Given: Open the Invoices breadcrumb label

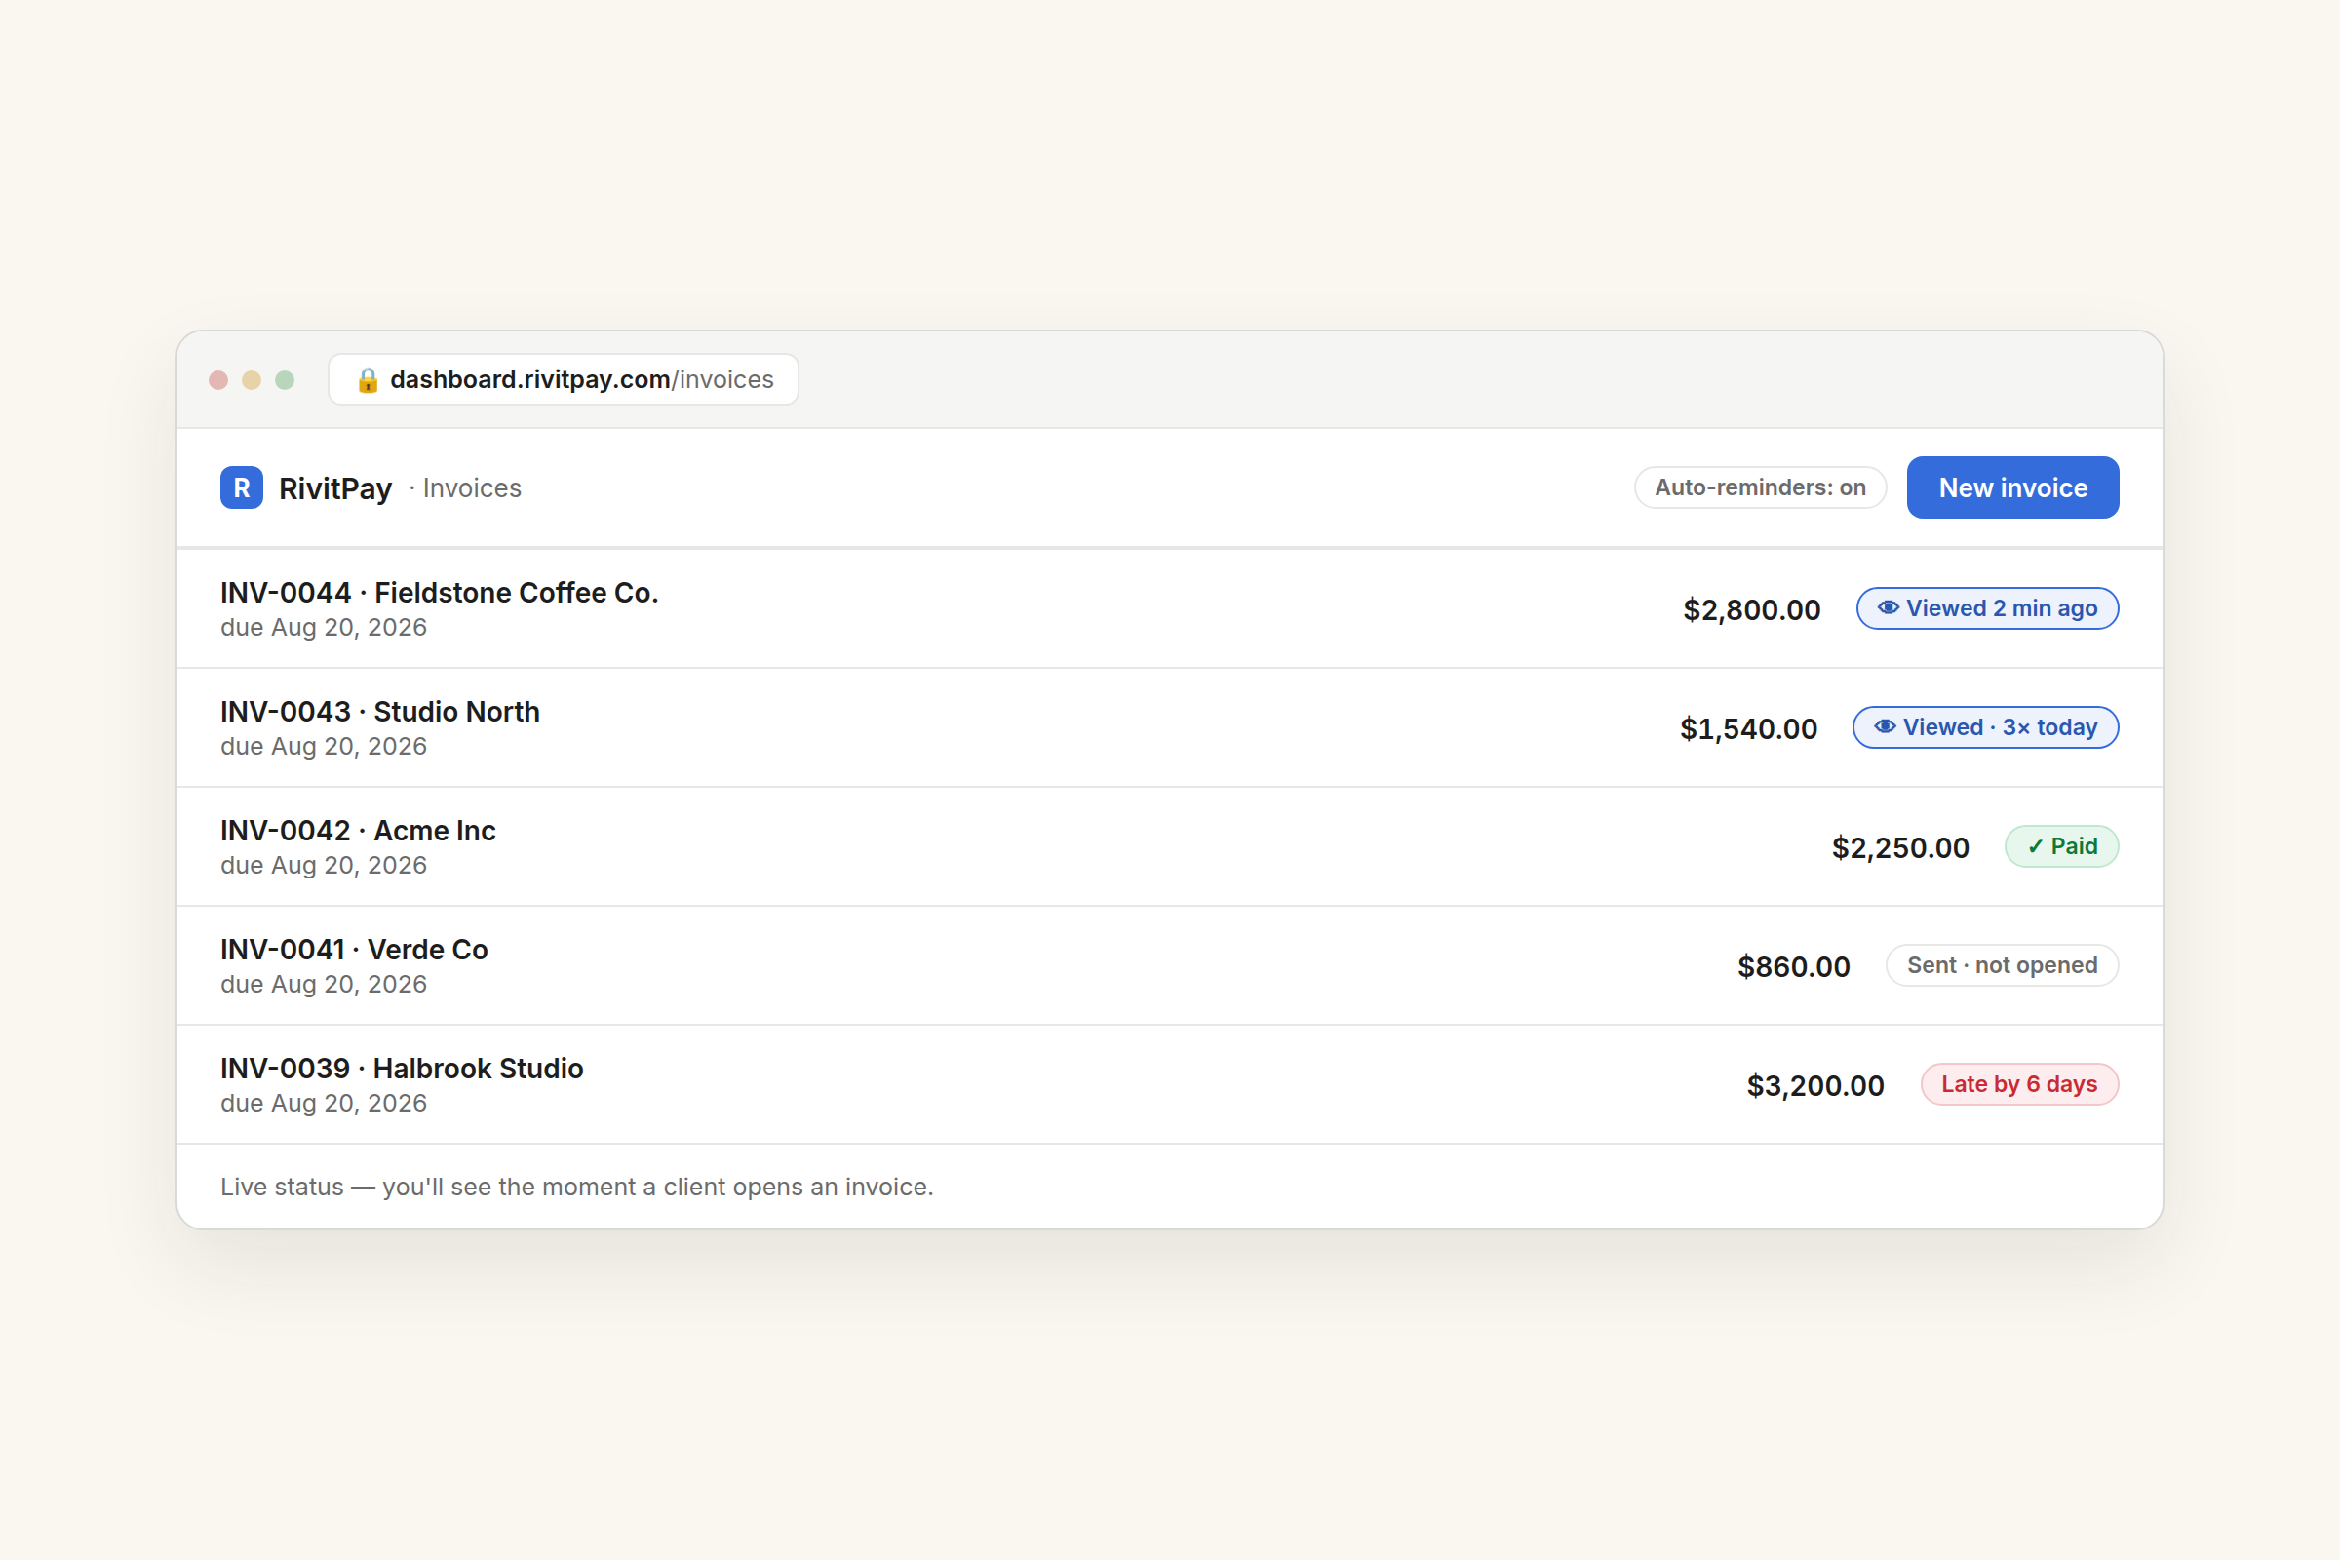Looking at the screenshot, I should (x=472, y=488).
